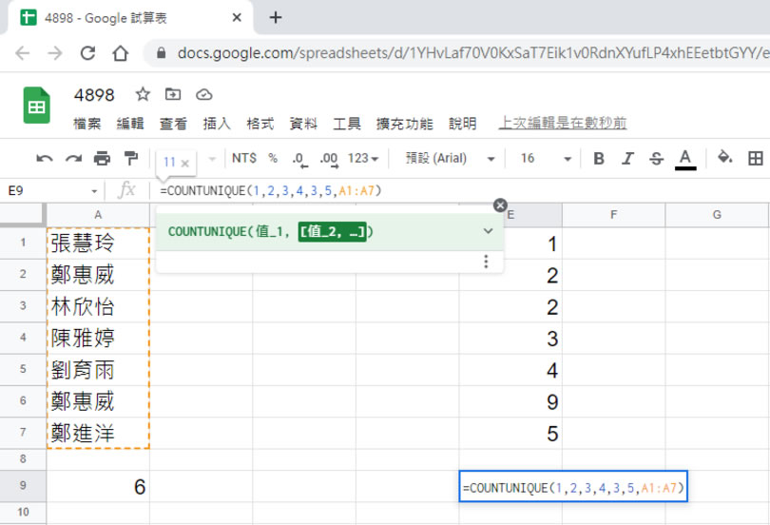The image size is (770, 525).
Task: Select column A header
Action: click(98, 215)
